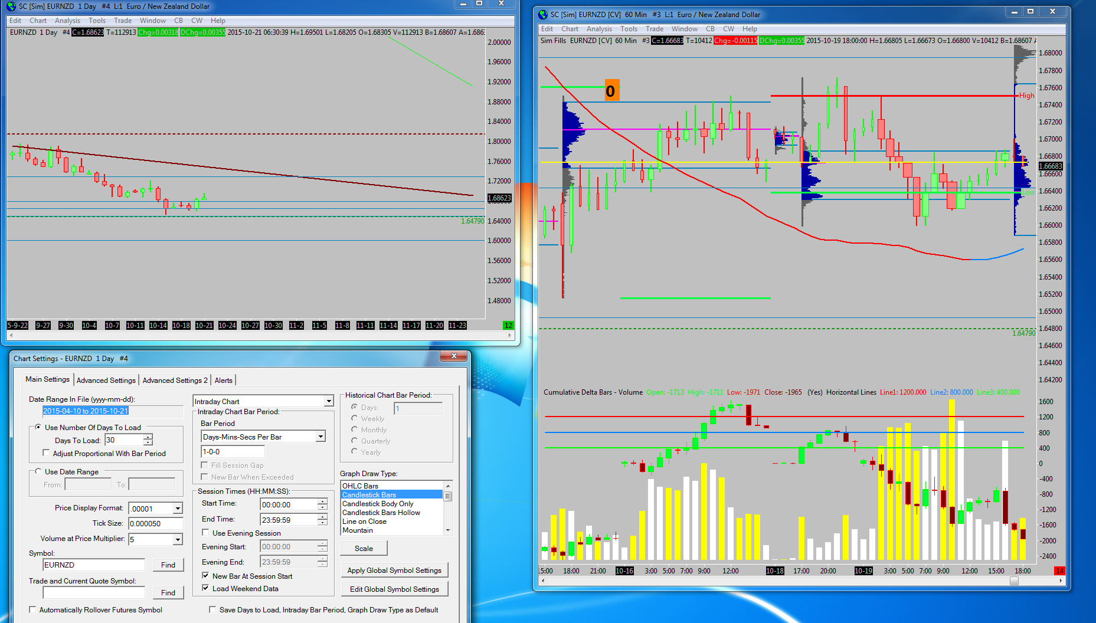1096x623 pixels.
Task: Click Edit Global Symbol Settings
Action: tap(394, 589)
